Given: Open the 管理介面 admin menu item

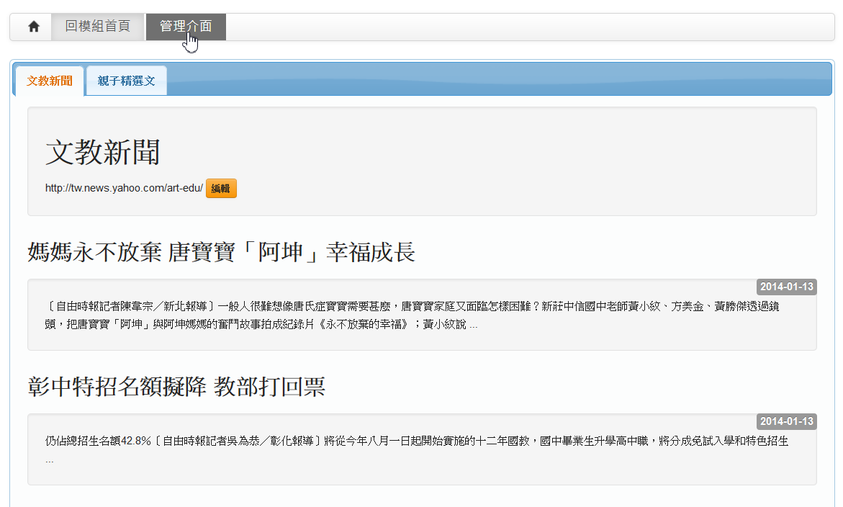Looking at the screenshot, I should (186, 27).
